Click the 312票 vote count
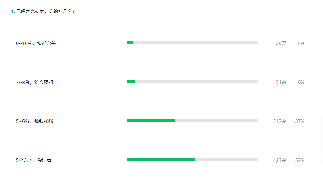 coord(280,121)
